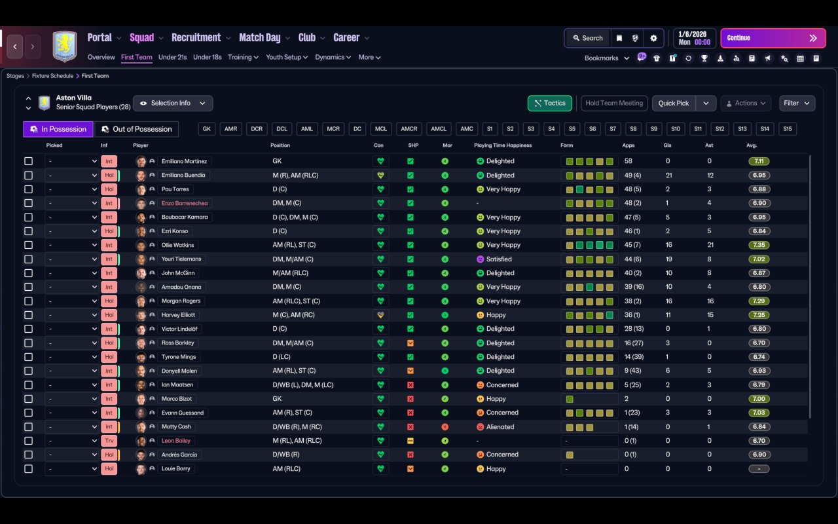Viewport: 838px width, 524px height.
Task: Click the calendar icon in bookmarks bar
Action: tap(800, 58)
